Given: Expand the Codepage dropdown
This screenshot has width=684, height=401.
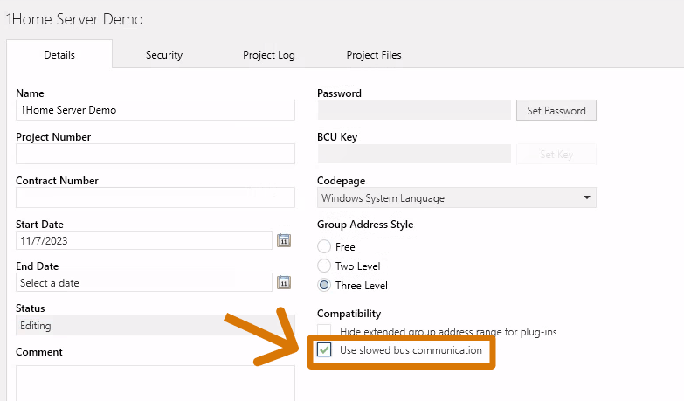Looking at the screenshot, I should pos(456,198).
